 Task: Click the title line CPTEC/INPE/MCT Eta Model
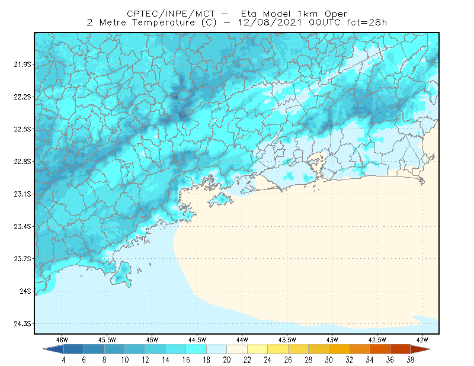pyautogui.click(x=237, y=14)
